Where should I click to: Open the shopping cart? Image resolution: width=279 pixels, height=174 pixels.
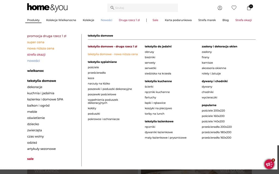pos(248,8)
